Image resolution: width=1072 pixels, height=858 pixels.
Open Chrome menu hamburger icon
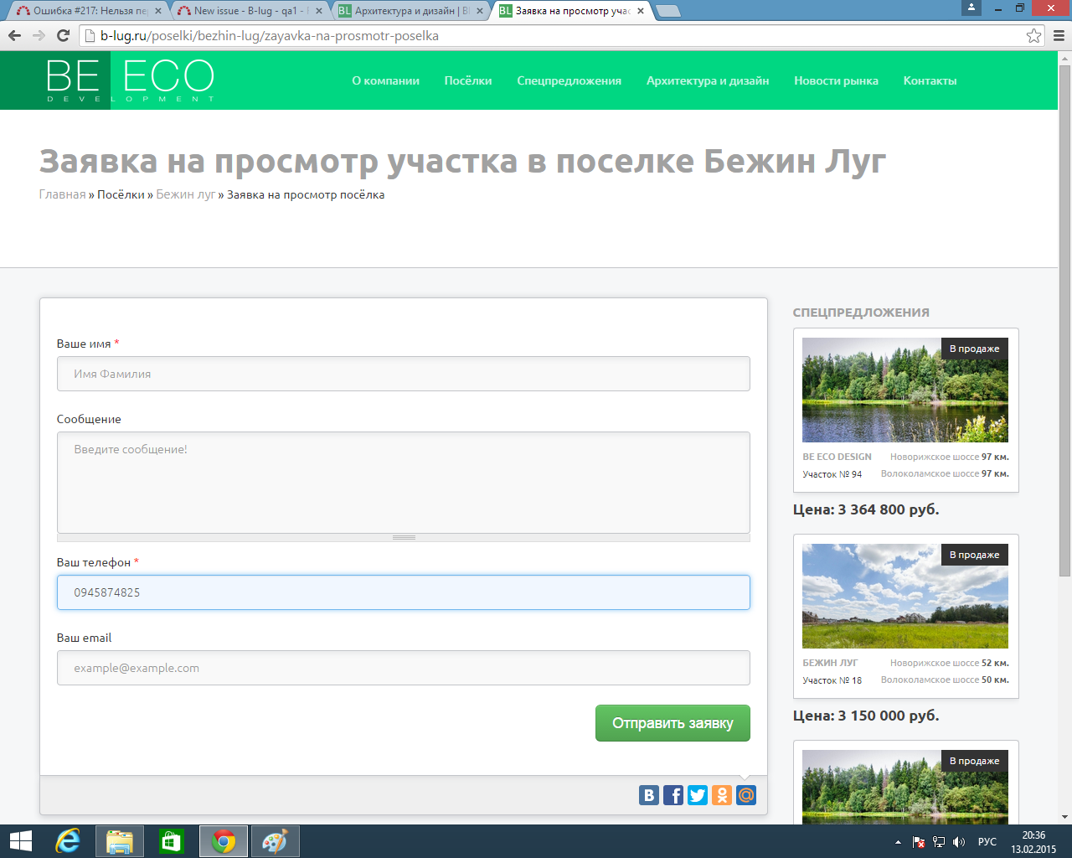[x=1059, y=36]
